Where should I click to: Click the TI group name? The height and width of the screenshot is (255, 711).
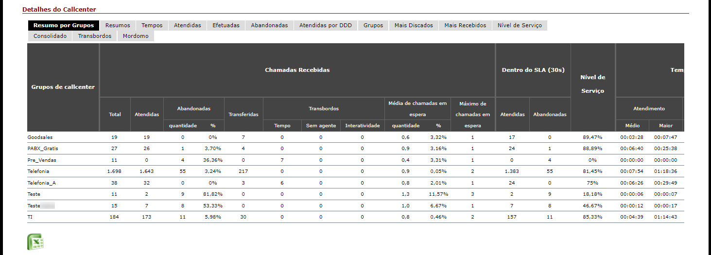coord(30,217)
